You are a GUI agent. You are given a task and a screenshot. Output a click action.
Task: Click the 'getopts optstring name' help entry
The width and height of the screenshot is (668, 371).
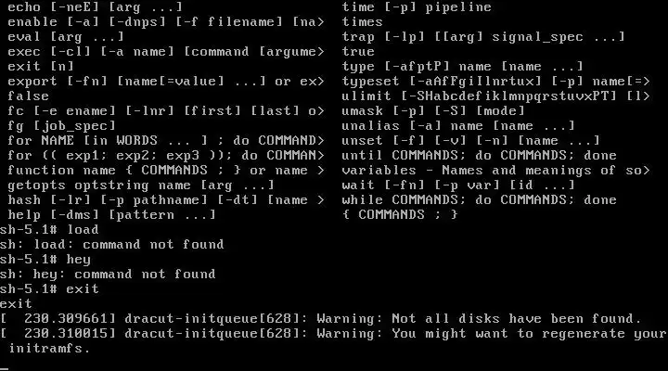(x=141, y=185)
